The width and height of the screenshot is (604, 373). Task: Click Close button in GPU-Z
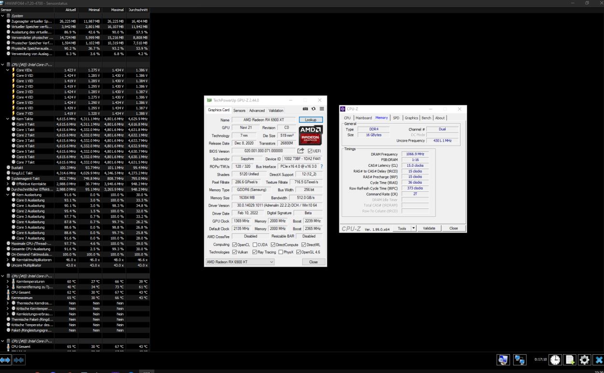(313, 262)
